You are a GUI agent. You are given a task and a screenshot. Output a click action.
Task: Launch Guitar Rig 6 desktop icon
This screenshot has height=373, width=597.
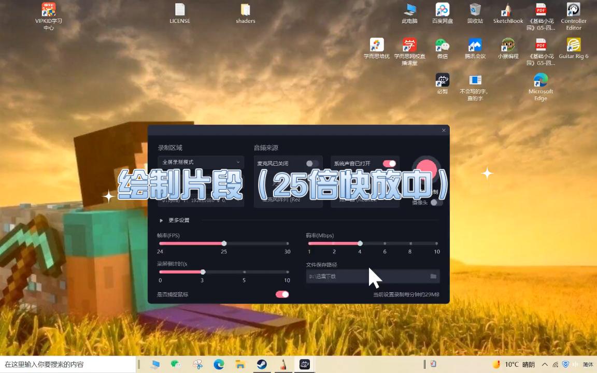coord(574,46)
